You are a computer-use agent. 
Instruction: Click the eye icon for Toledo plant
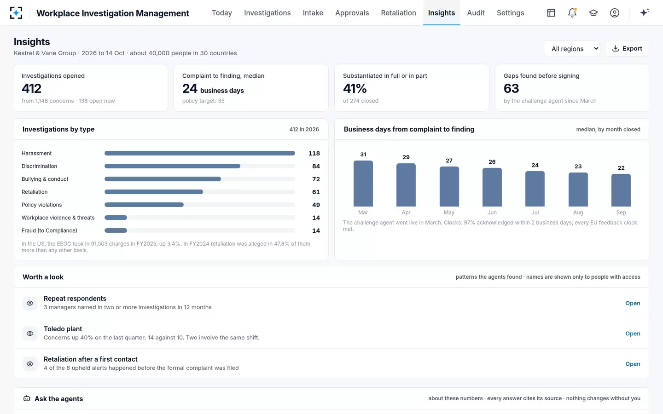pos(30,333)
